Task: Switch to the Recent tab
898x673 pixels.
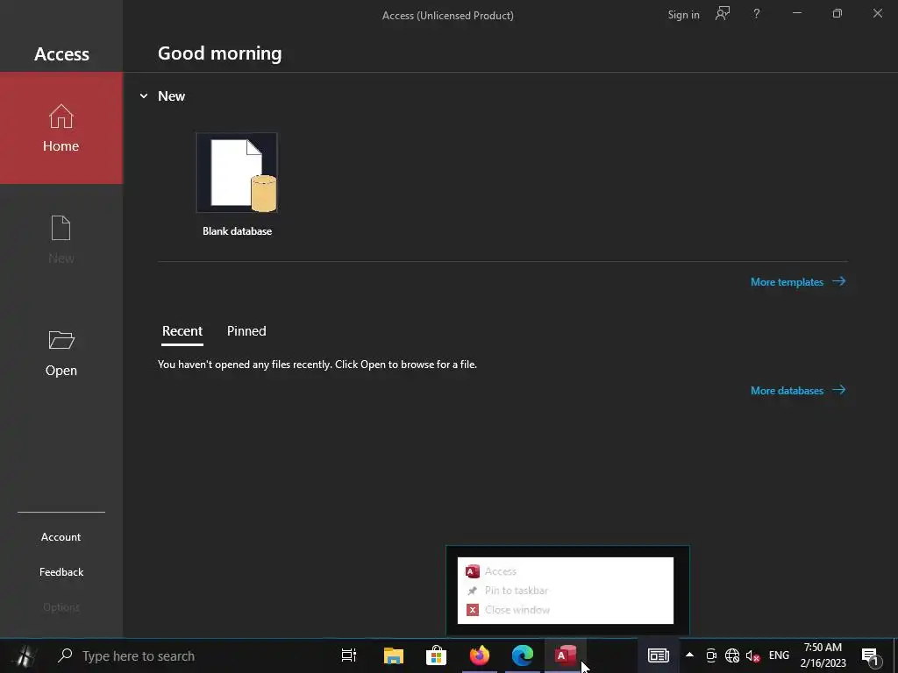Action: pyautogui.click(x=182, y=330)
